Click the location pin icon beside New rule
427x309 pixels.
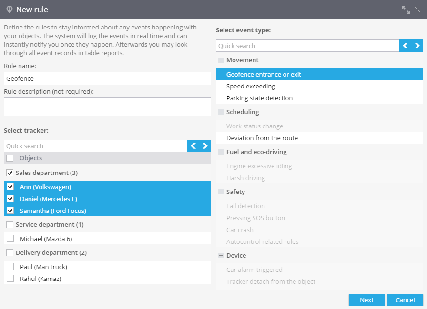(10, 10)
